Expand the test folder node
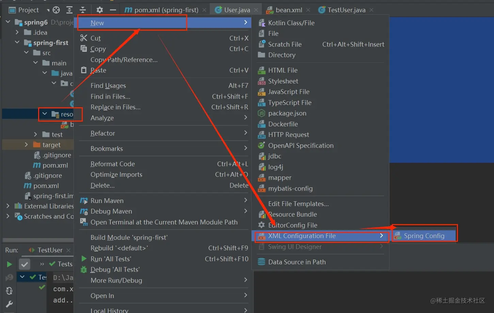Image resolution: width=494 pixels, height=313 pixels. click(x=36, y=135)
